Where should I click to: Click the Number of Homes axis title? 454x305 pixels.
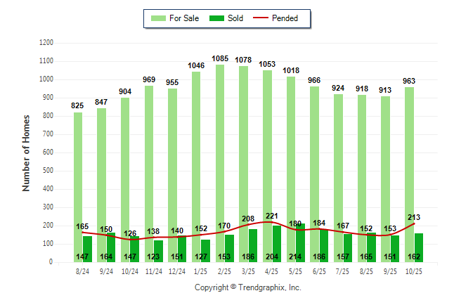pos(26,152)
